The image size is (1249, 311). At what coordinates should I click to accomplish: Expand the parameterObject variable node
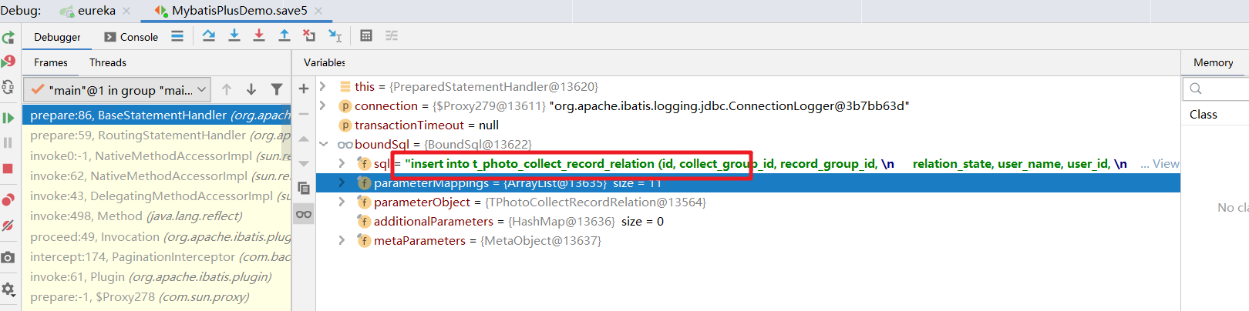click(x=342, y=202)
